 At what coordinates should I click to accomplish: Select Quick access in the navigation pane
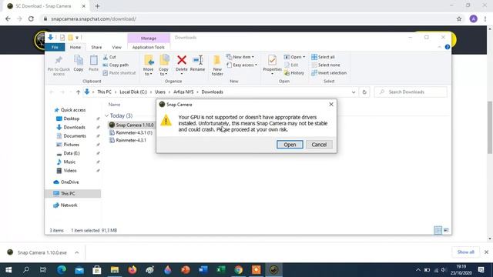tap(70, 110)
